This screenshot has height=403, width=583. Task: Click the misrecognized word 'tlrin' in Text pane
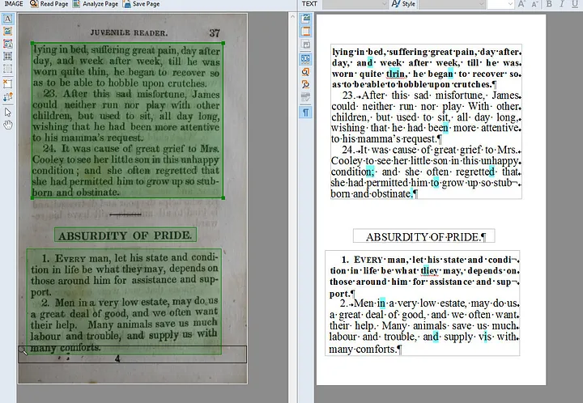tap(396, 74)
